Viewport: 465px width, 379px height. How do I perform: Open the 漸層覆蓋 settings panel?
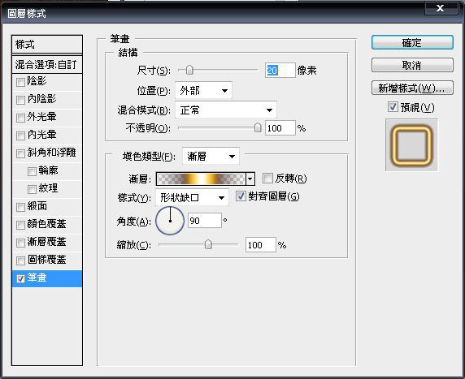(46, 242)
